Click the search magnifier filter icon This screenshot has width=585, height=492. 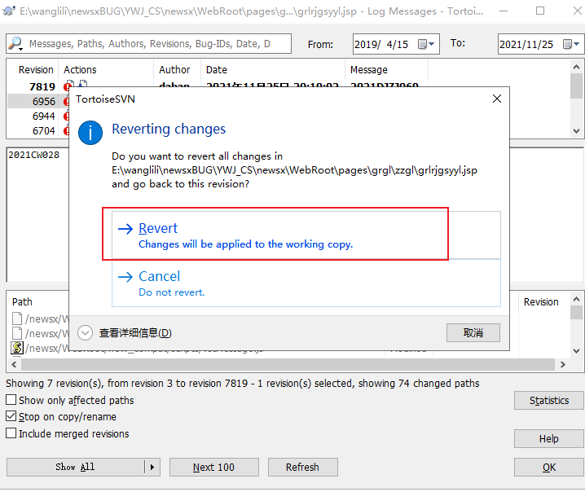point(15,44)
